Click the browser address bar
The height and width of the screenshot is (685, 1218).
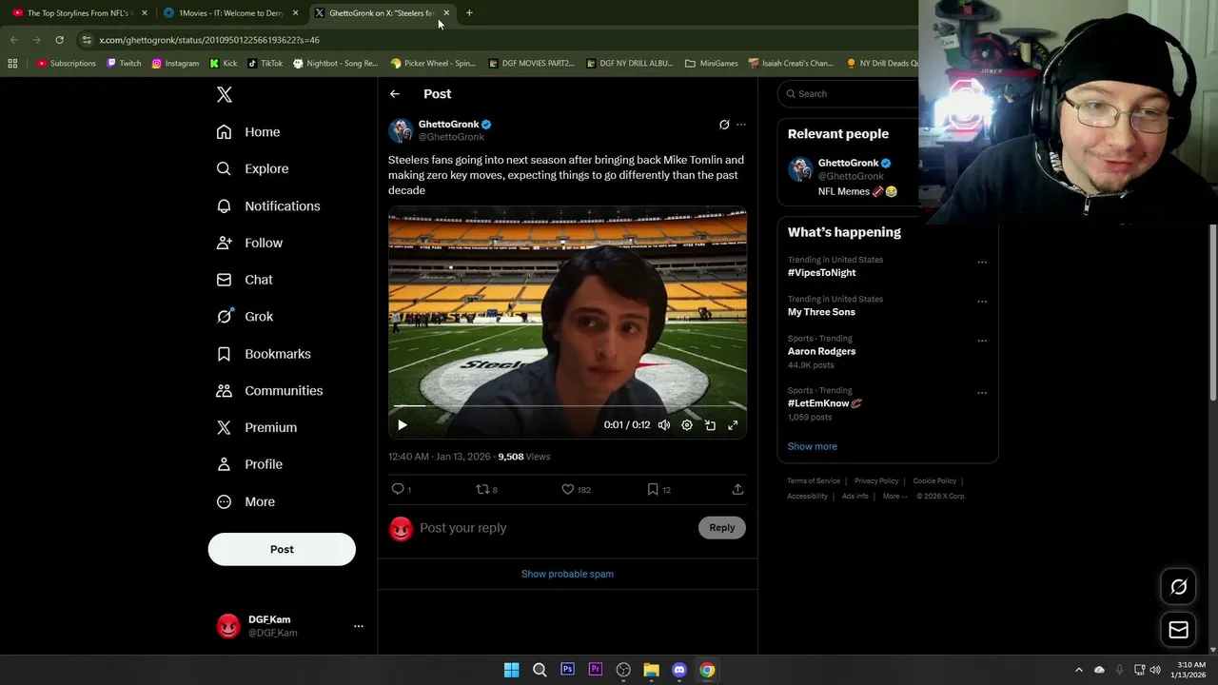tap(495, 40)
